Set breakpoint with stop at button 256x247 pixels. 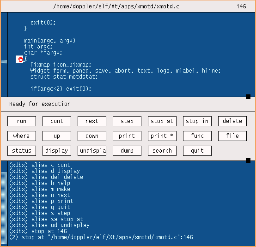coord(162,121)
